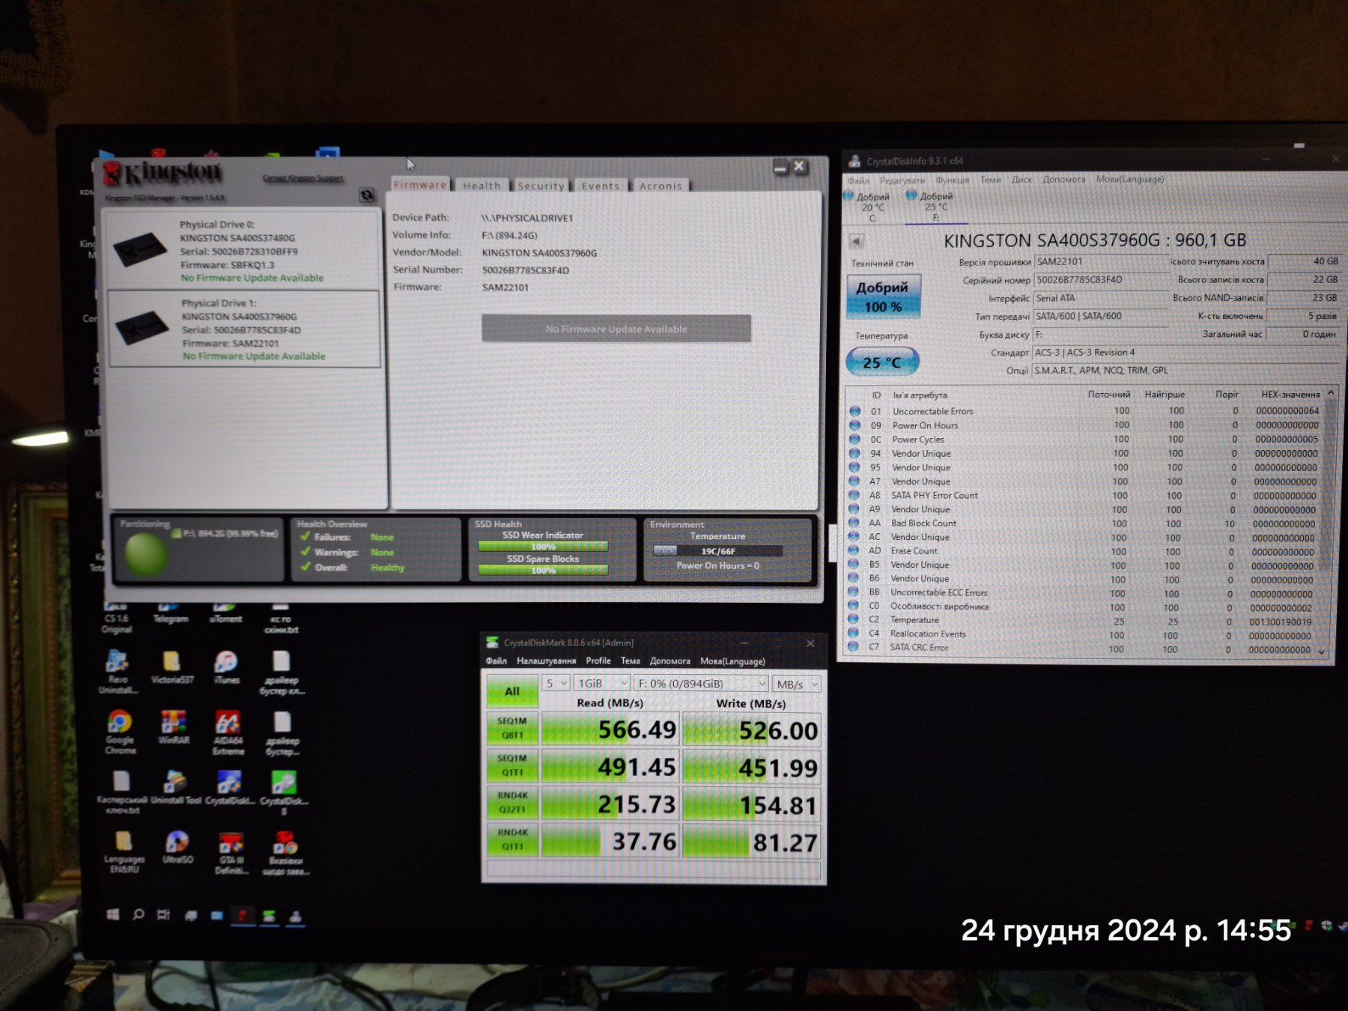
Task: Click the 25 °C temperature button
Action: (882, 362)
